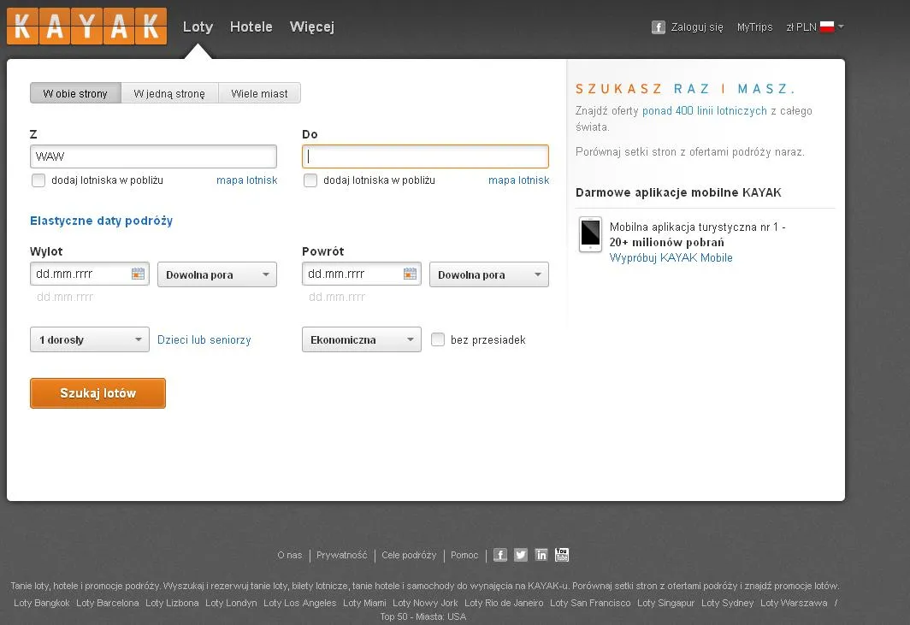Image resolution: width=910 pixels, height=625 pixels.
Task: Check nearby airports box under Do field
Action: tap(310, 180)
